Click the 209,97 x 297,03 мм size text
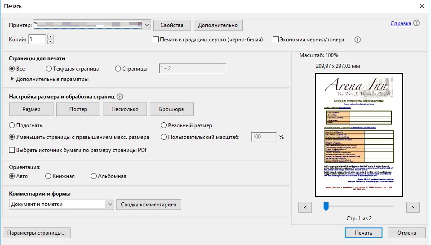This screenshot has height=245, width=431. tap(338, 66)
